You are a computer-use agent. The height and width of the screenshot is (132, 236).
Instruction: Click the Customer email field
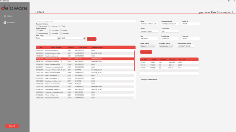click(170, 24)
